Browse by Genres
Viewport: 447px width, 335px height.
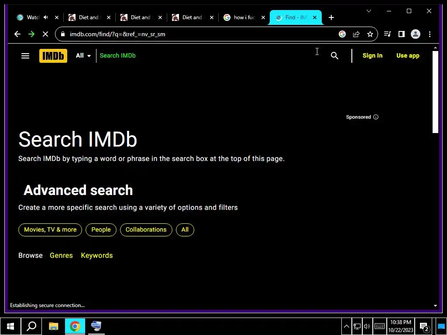pyautogui.click(x=61, y=255)
